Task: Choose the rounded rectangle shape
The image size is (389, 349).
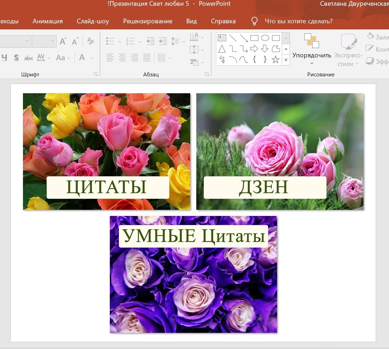Action: 276,38
